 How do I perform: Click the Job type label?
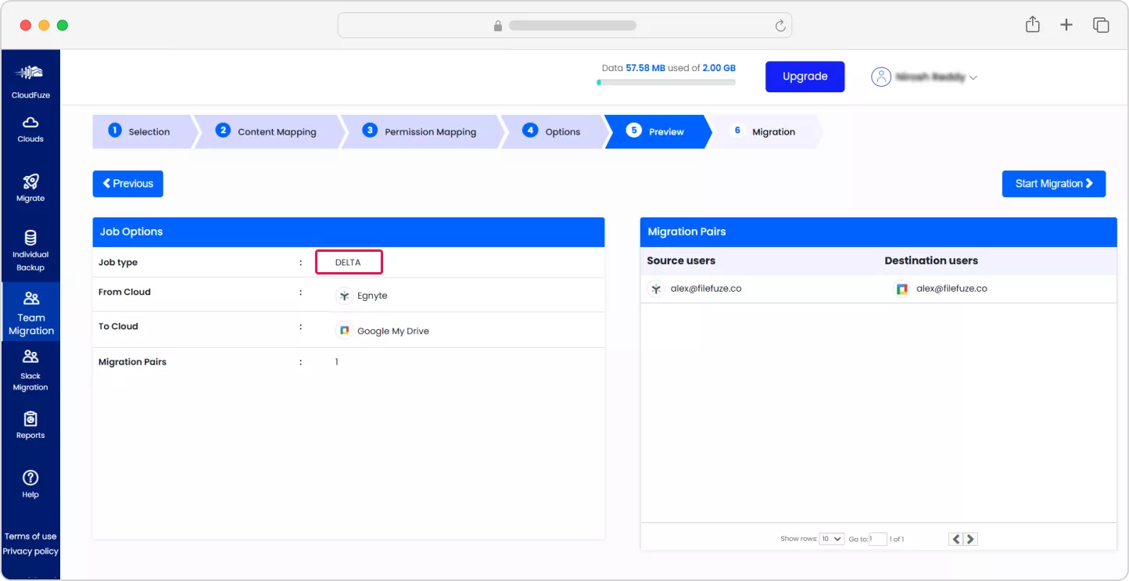(x=118, y=263)
